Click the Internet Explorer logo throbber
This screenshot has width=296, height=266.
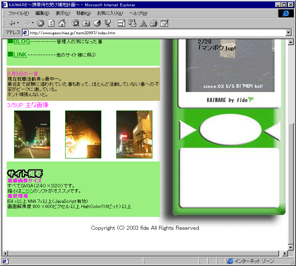(x=286, y=13)
